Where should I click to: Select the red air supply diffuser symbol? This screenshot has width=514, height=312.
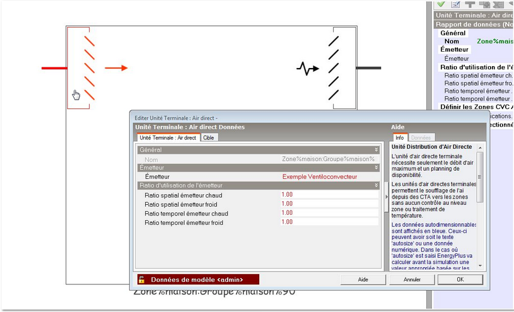pyautogui.click(x=88, y=68)
